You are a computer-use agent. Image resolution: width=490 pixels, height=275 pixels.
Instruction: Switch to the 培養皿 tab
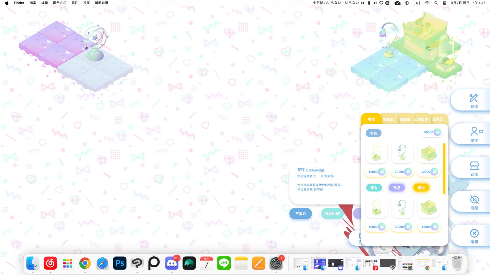click(x=388, y=119)
